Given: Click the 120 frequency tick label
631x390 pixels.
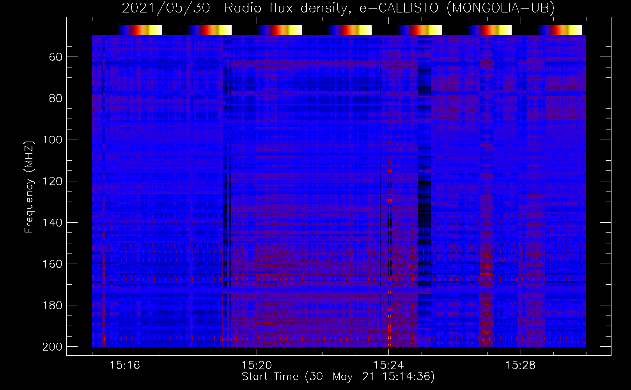Looking at the screenshot, I should 52,181.
